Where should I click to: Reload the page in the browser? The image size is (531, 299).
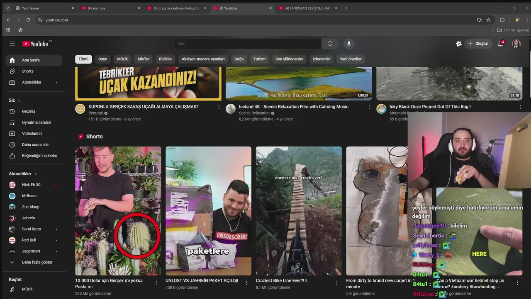(x=28, y=20)
